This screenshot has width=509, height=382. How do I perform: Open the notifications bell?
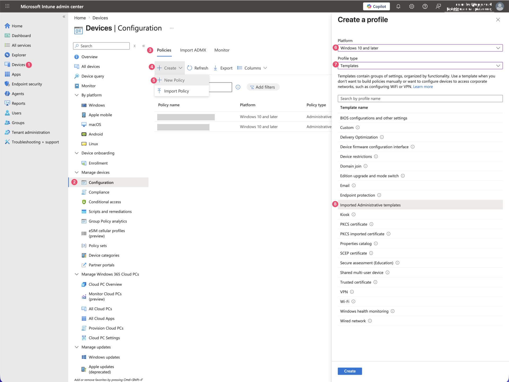tap(398, 6)
